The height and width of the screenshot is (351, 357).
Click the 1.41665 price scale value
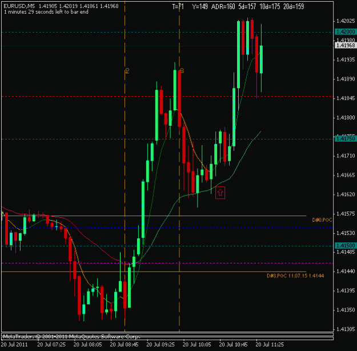click(346, 175)
